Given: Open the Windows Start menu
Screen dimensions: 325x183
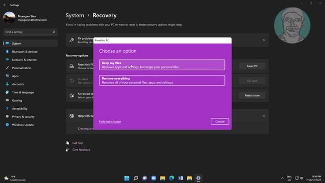Looking at the screenshot, I should pos(127,178).
